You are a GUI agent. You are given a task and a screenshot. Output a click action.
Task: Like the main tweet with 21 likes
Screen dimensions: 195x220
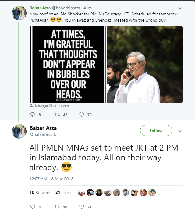[x=82, y=207]
